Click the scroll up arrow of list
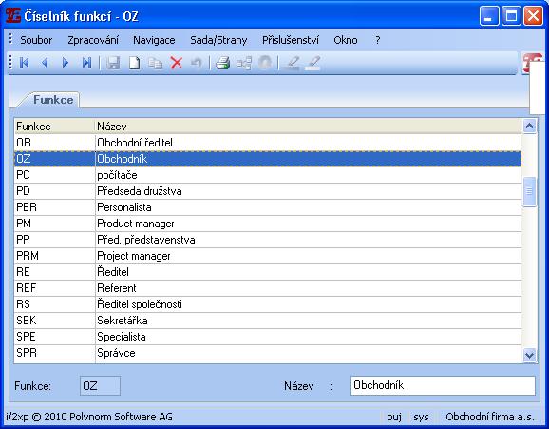This screenshot has width=549, height=429. tap(529, 127)
